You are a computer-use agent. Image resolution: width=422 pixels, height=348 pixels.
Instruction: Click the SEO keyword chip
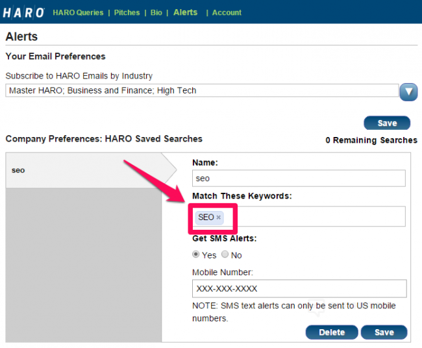[x=205, y=217]
